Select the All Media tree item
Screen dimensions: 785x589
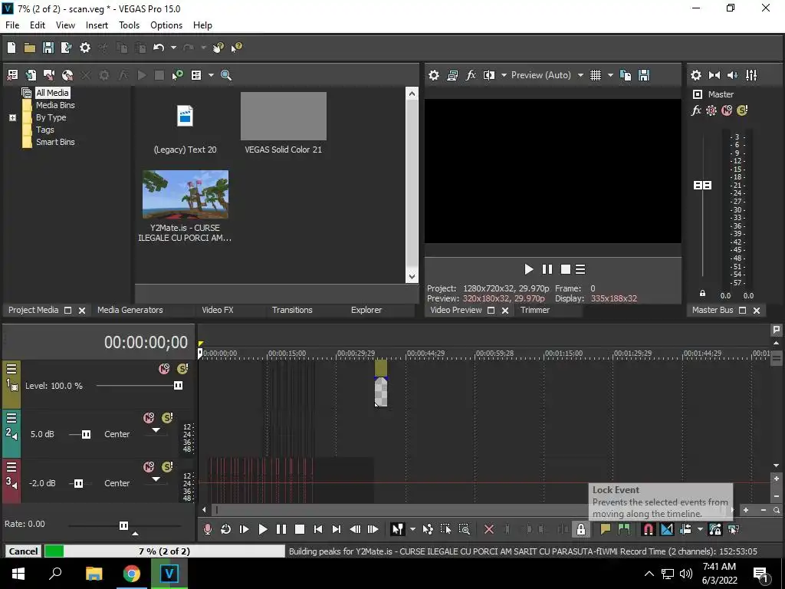pos(52,93)
